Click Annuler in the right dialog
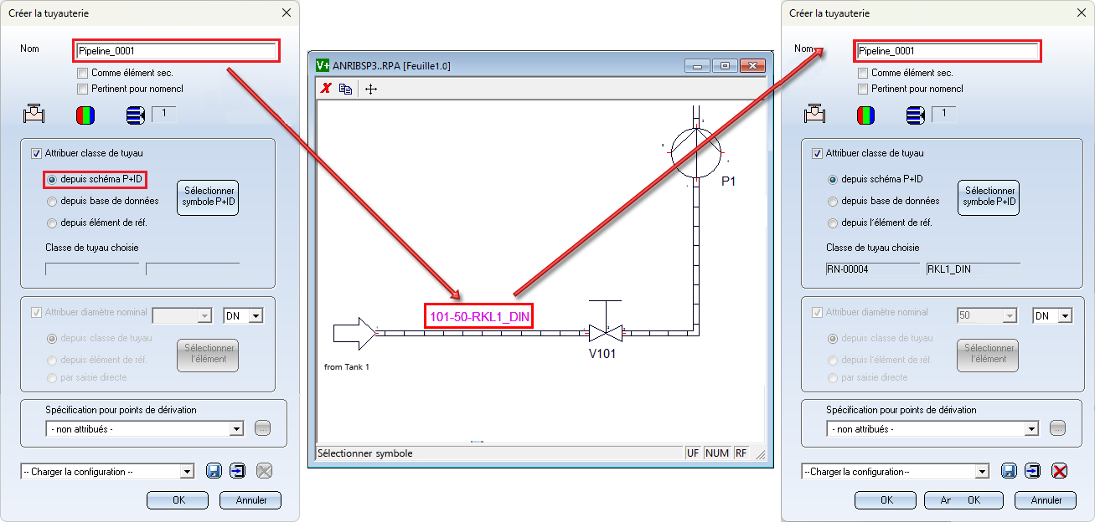Image resolution: width=1095 pixels, height=522 pixels. click(1046, 500)
